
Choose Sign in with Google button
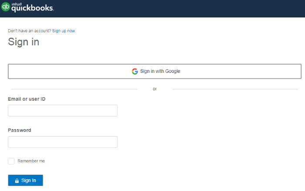click(x=155, y=71)
